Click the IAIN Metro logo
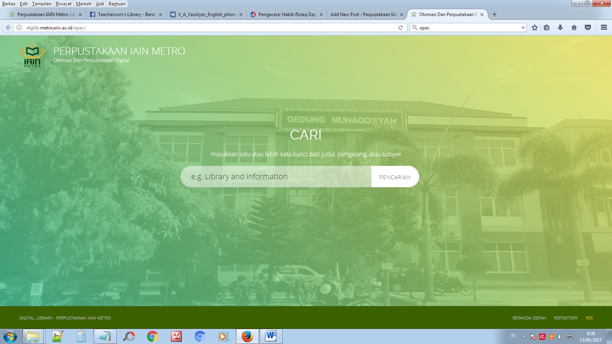Viewport: 612px width, 344px height. [32, 55]
